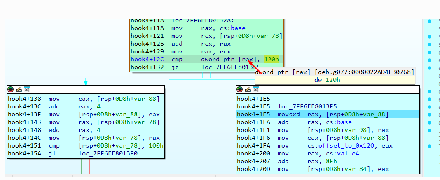This screenshot has width=440, height=180.
Task: Click cs:base in the hook4+1EA add line
Action: (x=338, y=122)
